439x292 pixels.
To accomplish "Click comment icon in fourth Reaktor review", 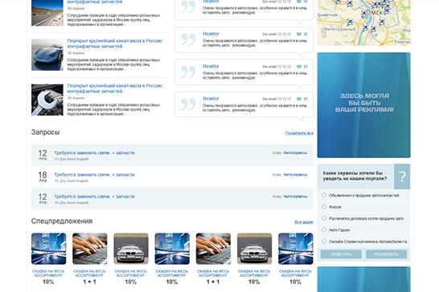I will point(299,99).
